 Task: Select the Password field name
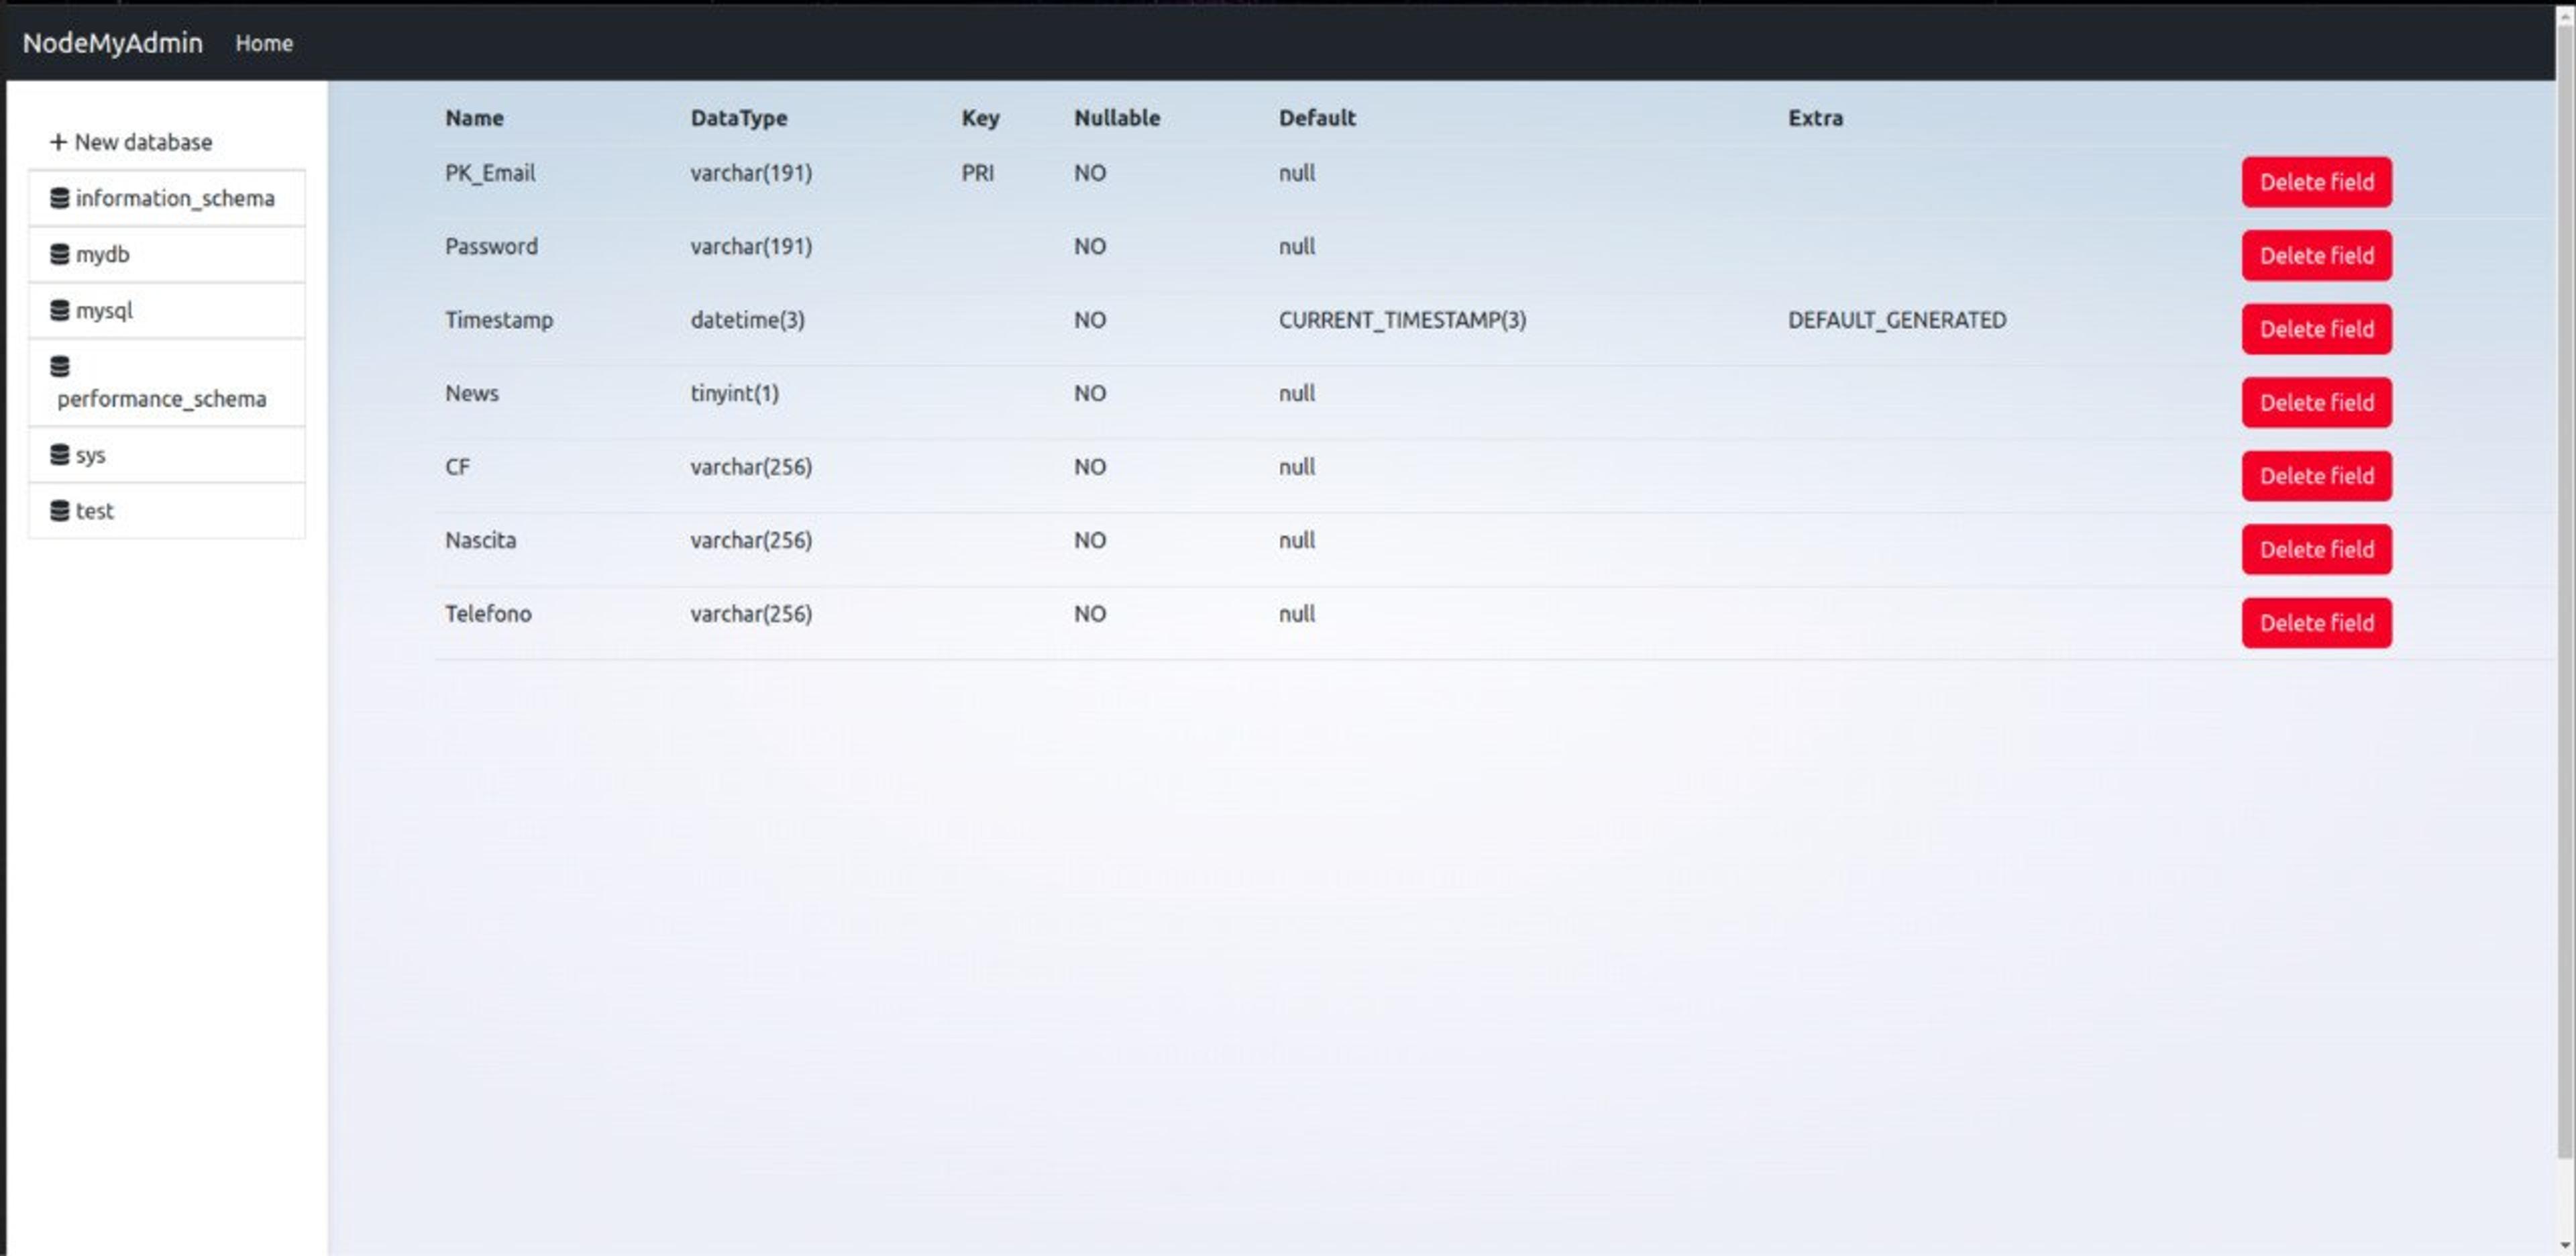[491, 246]
